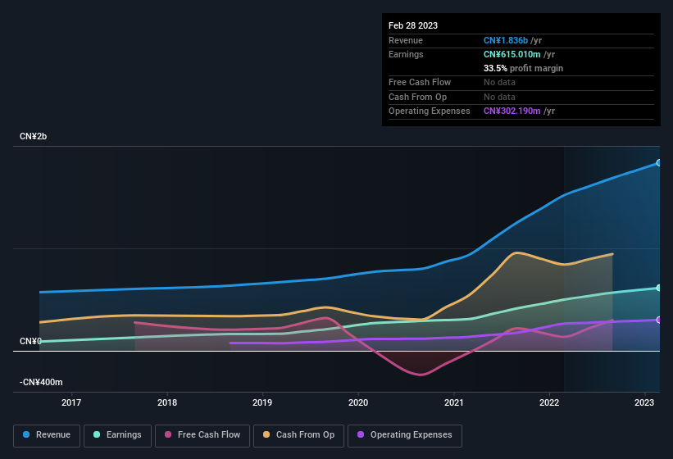Click the Earnings endpoint marker at 2023
The width and height of the screenshot is (673, 459).
[x=659, y=288]
